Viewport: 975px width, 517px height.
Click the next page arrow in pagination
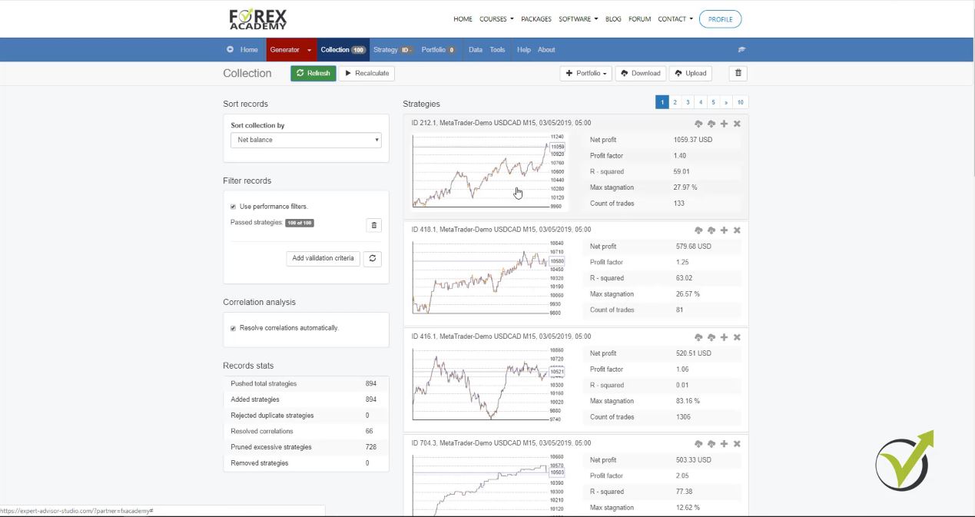coord(725,102)
